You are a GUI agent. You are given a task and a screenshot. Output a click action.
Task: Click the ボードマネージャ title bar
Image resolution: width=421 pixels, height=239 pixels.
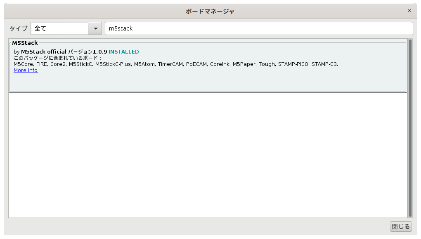pos(210,11)
